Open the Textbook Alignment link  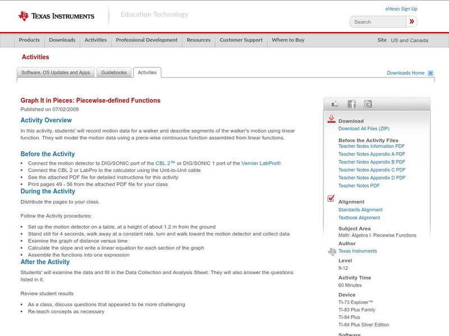click(359, 218)
